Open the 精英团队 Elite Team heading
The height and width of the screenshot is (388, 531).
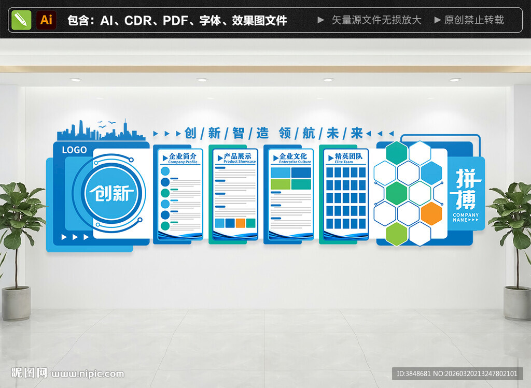[x=349, y=158]
